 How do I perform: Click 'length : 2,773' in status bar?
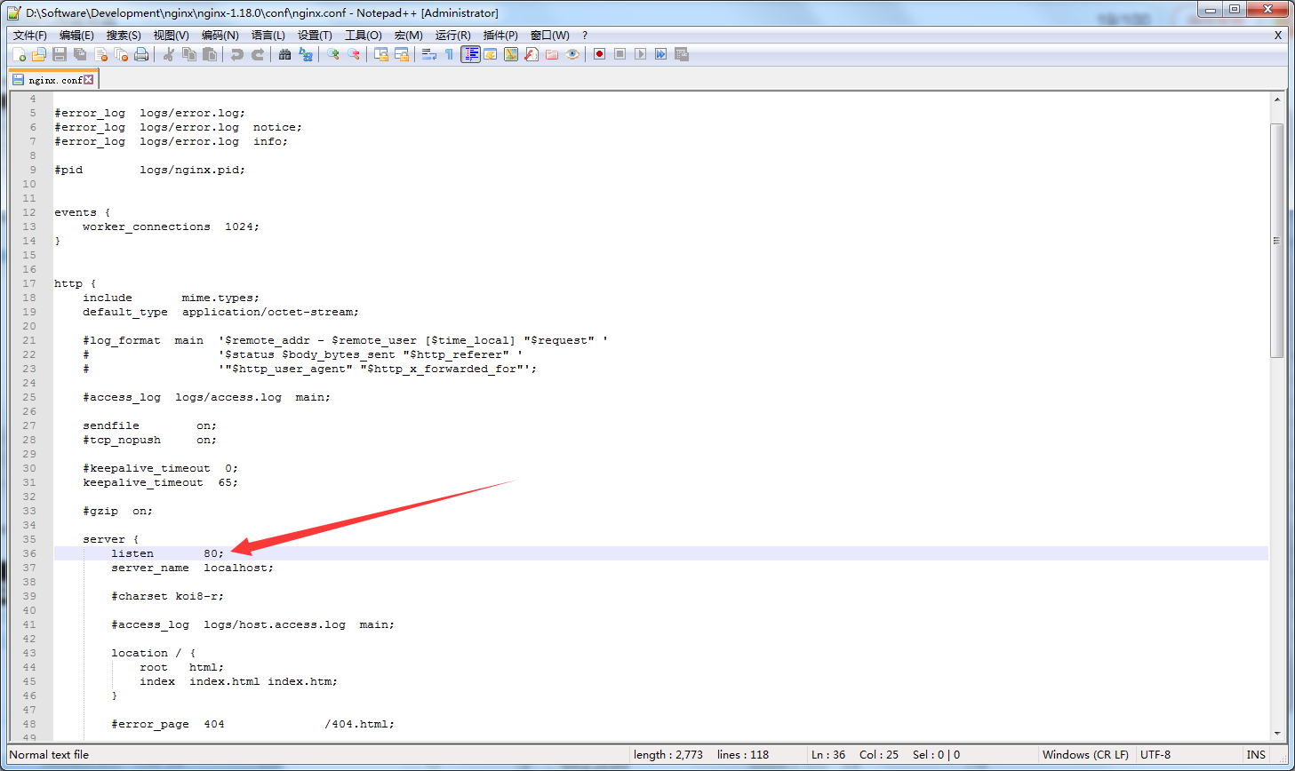pyautogui.click(x=668, y=755)
